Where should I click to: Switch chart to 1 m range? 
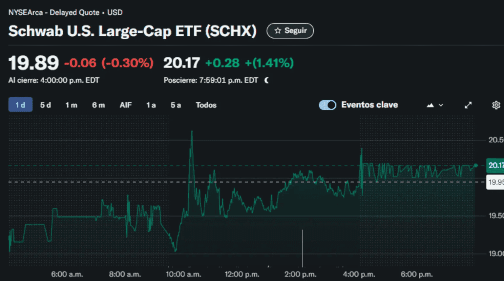click(71, 105)
